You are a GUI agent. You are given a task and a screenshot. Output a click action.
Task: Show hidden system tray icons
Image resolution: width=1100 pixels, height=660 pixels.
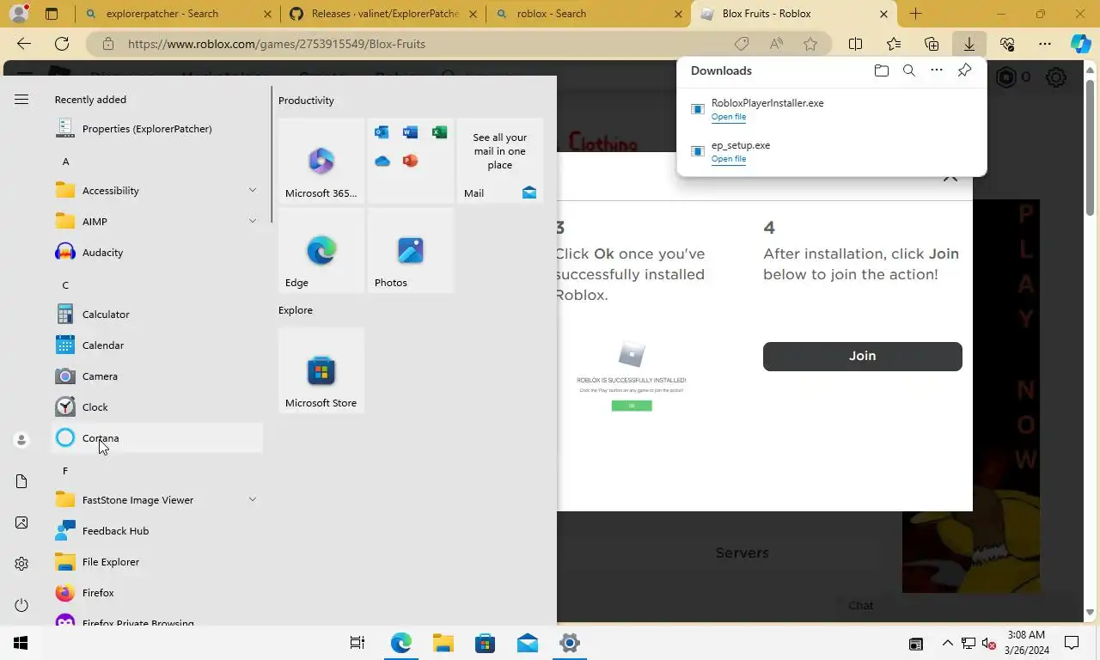[948, 643]
